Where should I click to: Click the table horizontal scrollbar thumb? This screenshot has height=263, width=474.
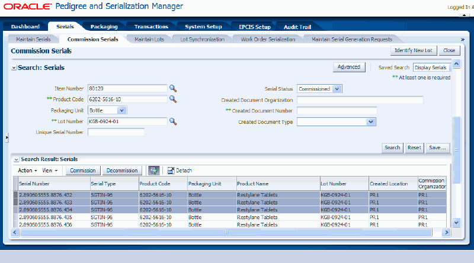pyautogui.click(x=226, y=232)
